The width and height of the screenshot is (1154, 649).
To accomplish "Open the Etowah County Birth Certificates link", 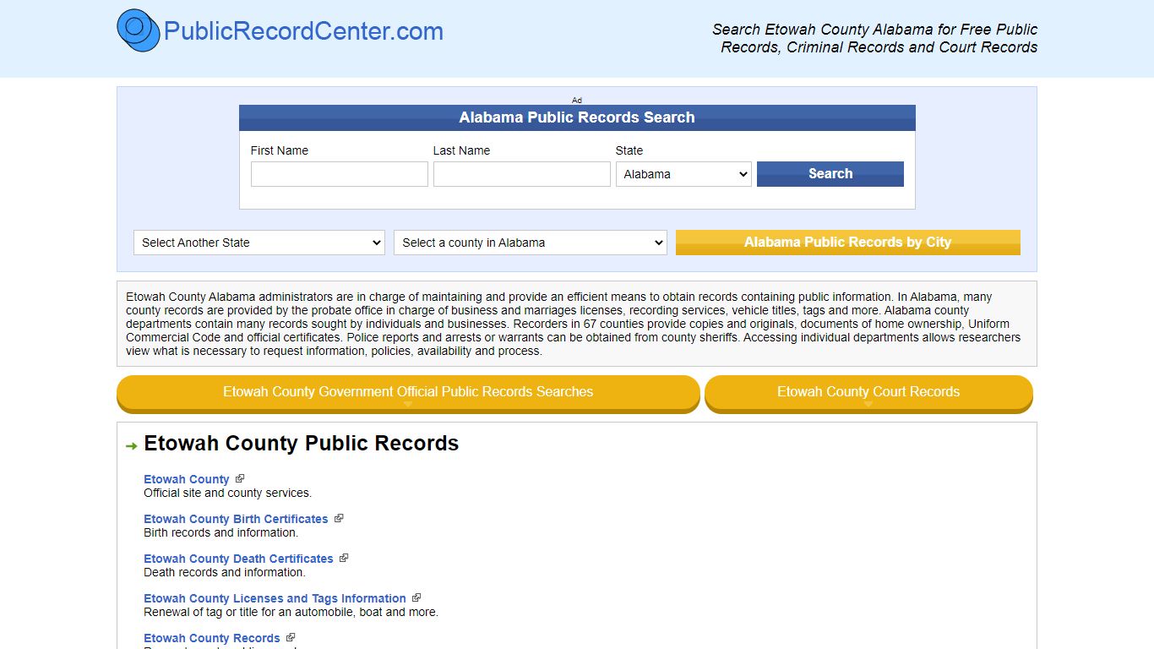I will (x=236, y=518).
